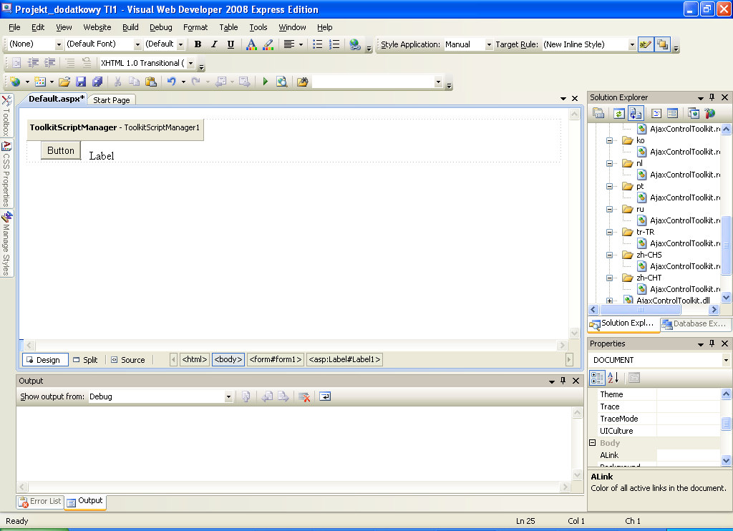Toggle bold formatting
Screen dimensions: 733x531
coord(198,44)
